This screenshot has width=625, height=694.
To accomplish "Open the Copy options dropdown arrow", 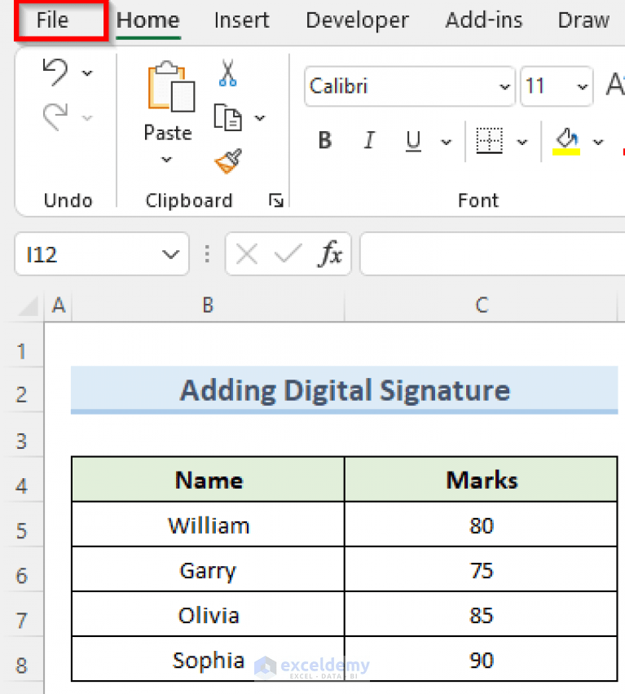I will pos(260,118).
